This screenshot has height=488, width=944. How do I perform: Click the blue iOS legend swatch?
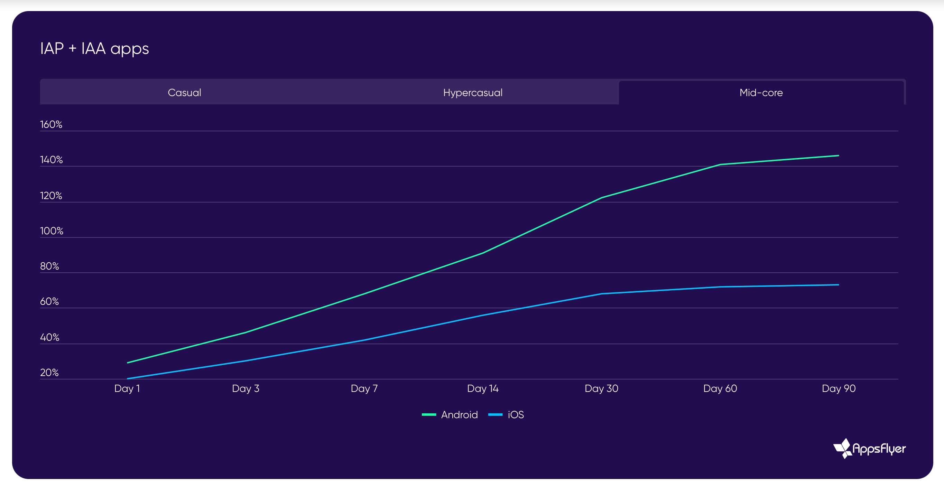tap(495, 414)
